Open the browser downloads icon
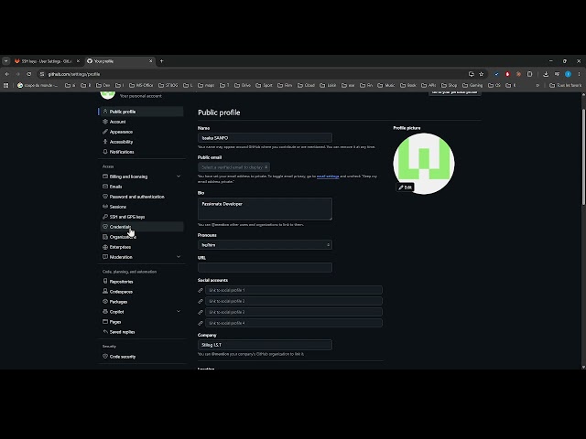The height and width of the screenshot is (439, 586). point(546,74)
